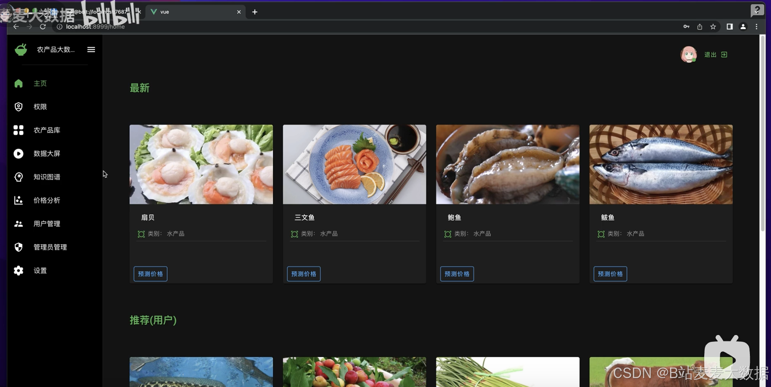771x387 pixels.
Task: Go back in browser history
Action: pyautogui.click(x=16, y=27)
